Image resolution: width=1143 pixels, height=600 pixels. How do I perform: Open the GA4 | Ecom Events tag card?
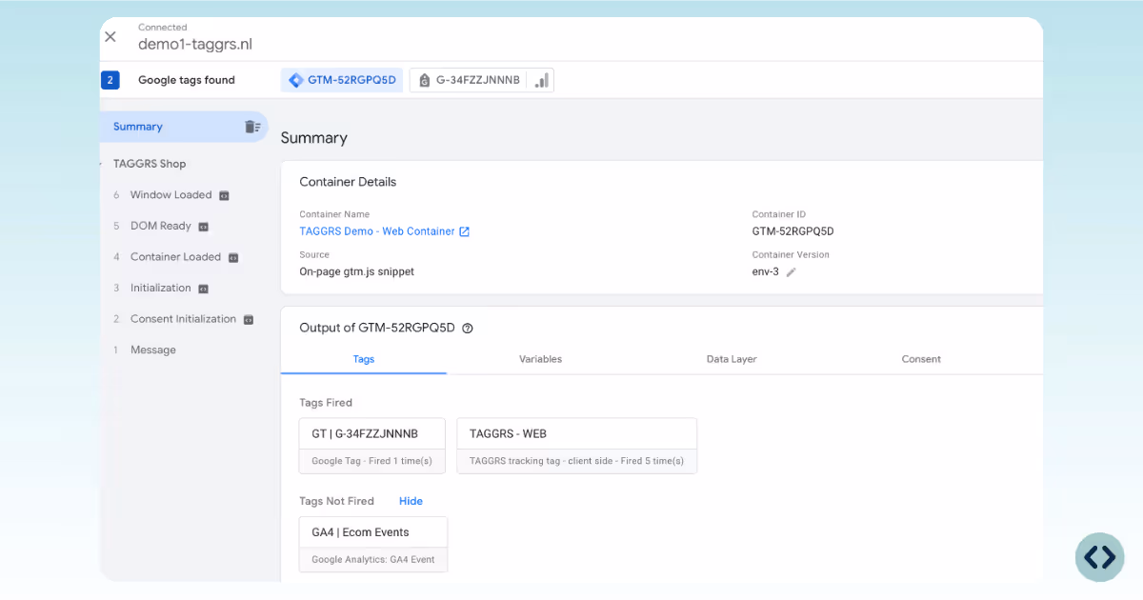pyautogui.click(x=373, y=545)
